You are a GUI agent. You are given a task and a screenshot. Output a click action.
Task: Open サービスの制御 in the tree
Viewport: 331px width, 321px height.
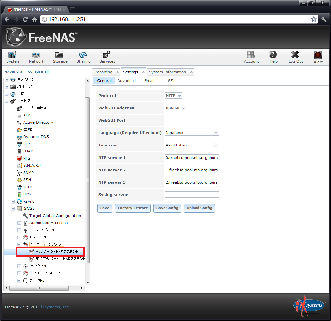(35, 108)
